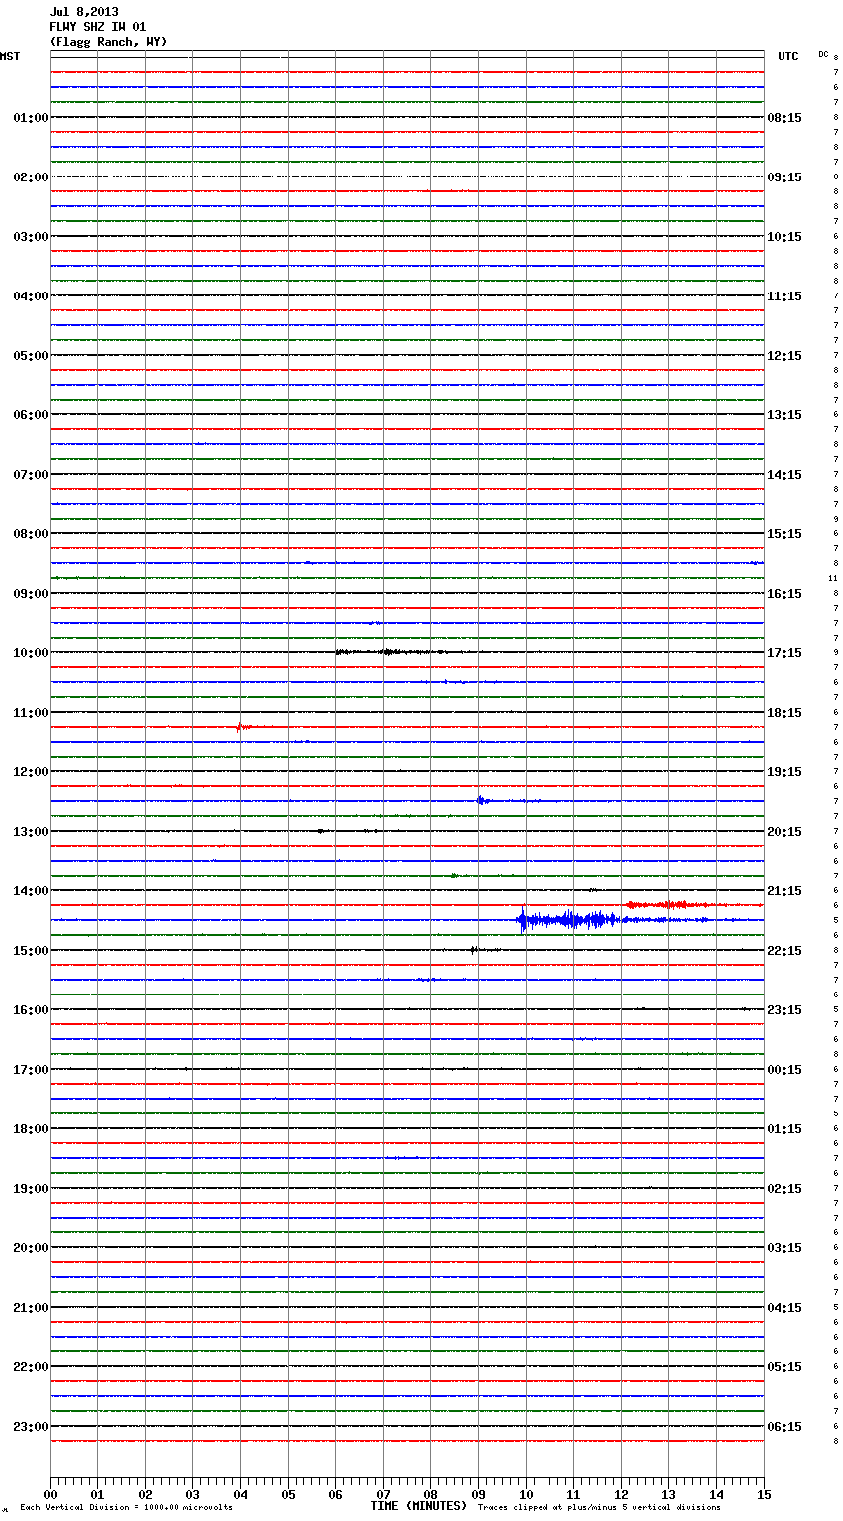Click the "DC" column header
This screenshot has height=1521, width=843.
823,54
